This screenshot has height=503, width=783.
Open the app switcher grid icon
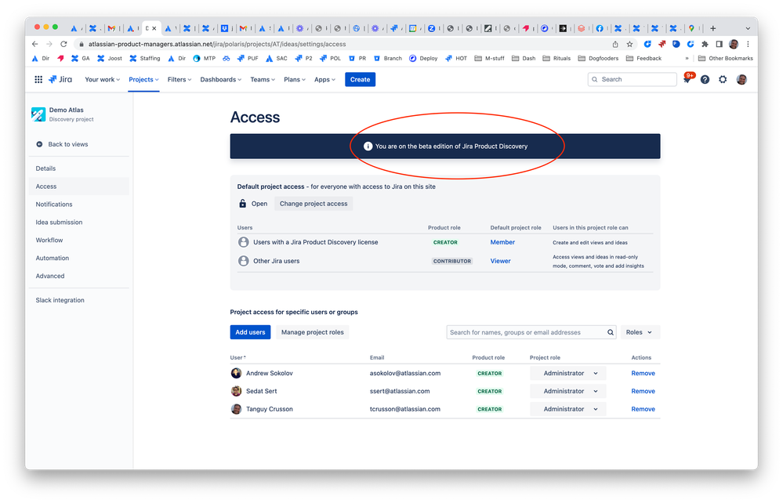tap(38, 79)
